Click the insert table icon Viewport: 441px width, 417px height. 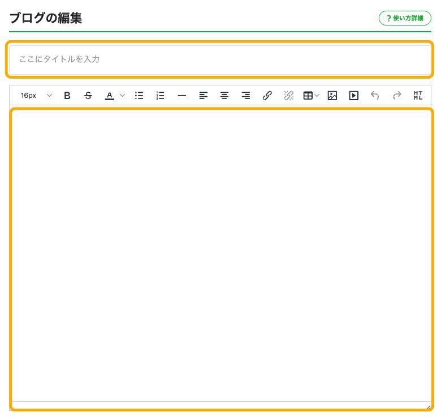pyautogui.click(x=308, y=96)
